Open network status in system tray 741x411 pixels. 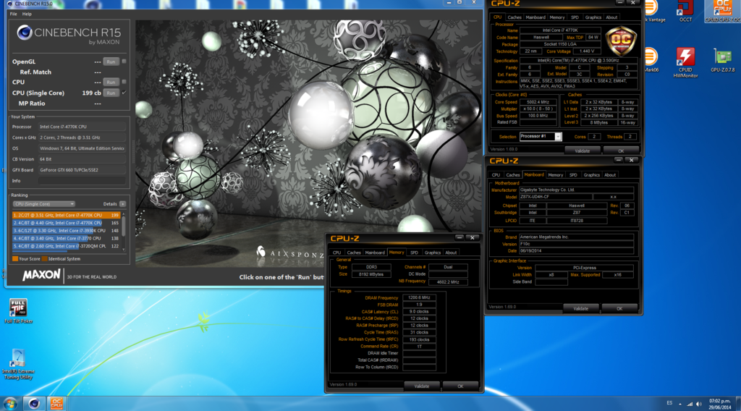pyautogui.click(x=690, y=404)
